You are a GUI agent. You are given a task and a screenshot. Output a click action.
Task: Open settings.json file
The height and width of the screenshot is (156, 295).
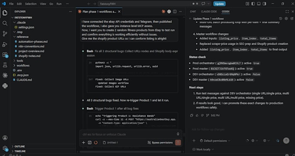coord(26,27)
